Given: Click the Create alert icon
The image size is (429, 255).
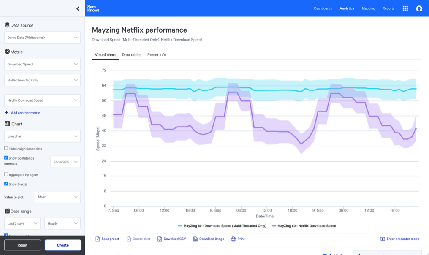Looking at the screenshot, I should tap(129, 239).
